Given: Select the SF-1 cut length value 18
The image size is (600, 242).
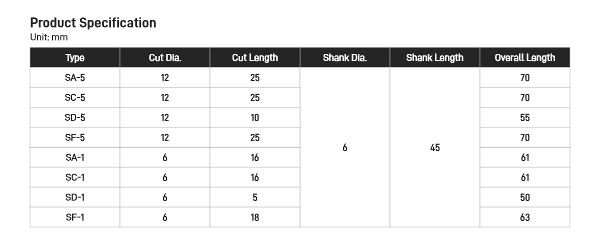Looking at the screenshot, I should 255,218.
